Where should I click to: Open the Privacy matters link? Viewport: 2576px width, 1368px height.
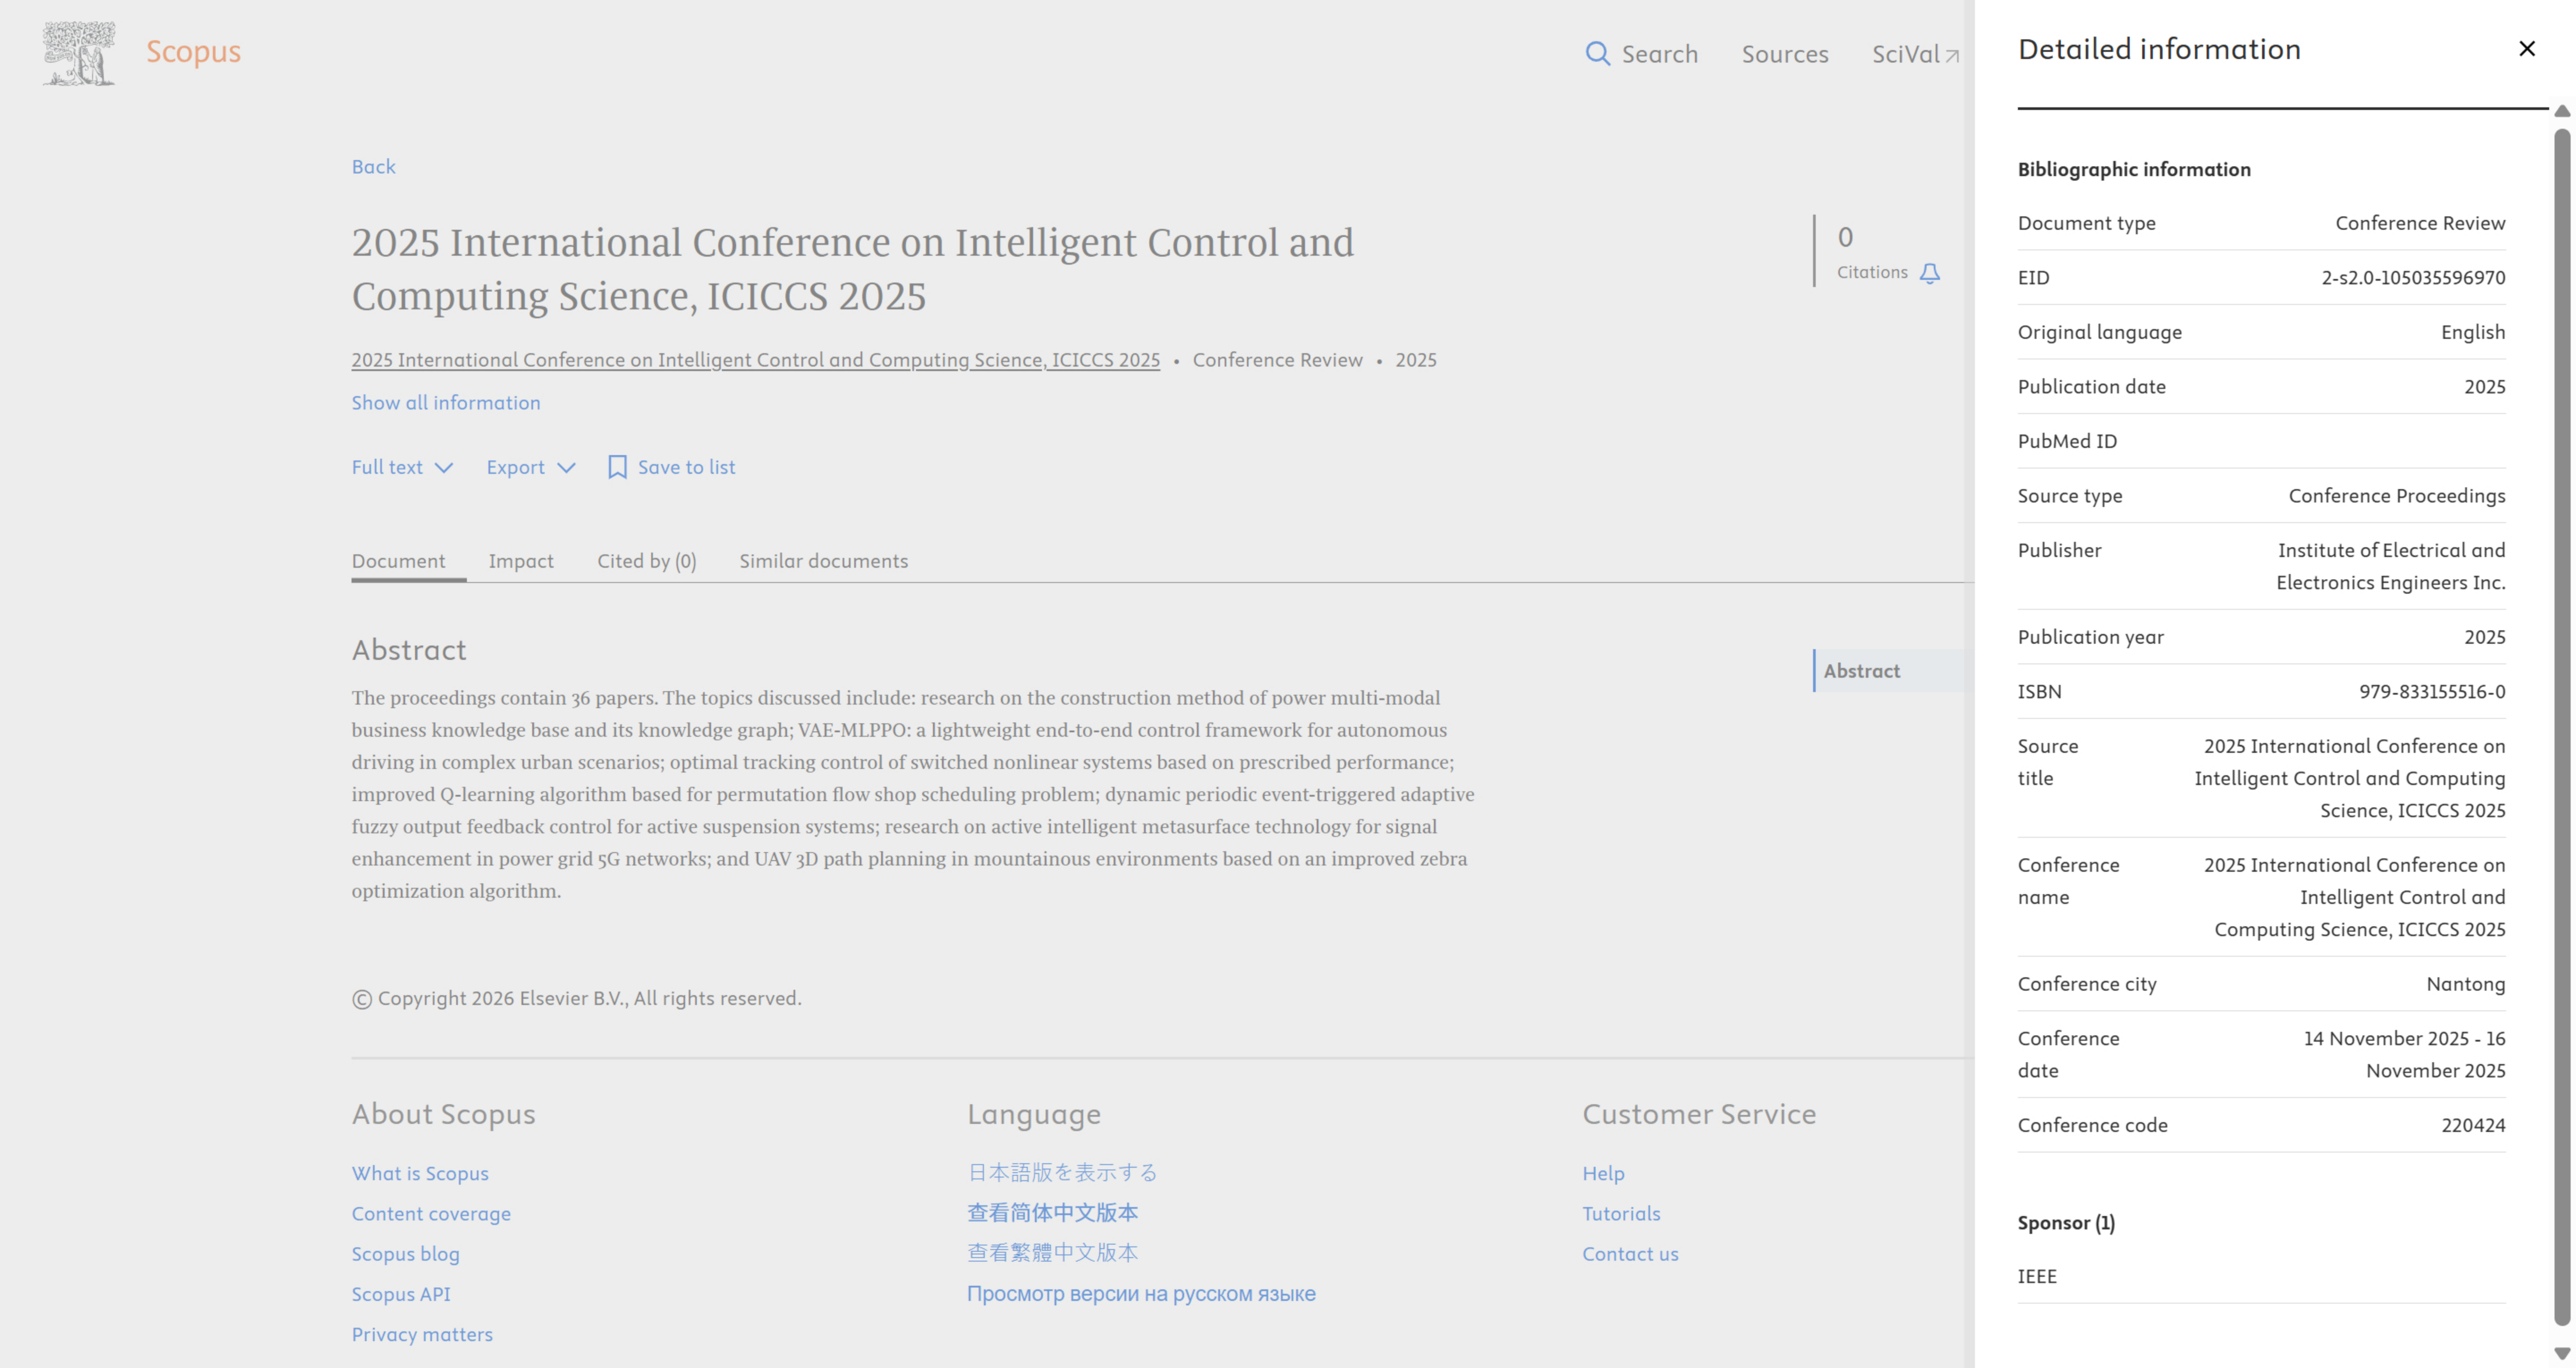pos(422,1334)
